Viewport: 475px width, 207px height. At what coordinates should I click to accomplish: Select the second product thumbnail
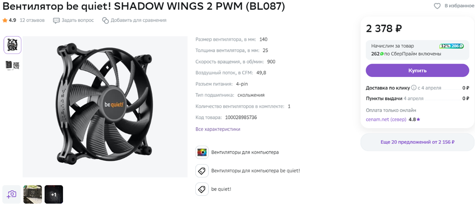click(x=12, y=65)
